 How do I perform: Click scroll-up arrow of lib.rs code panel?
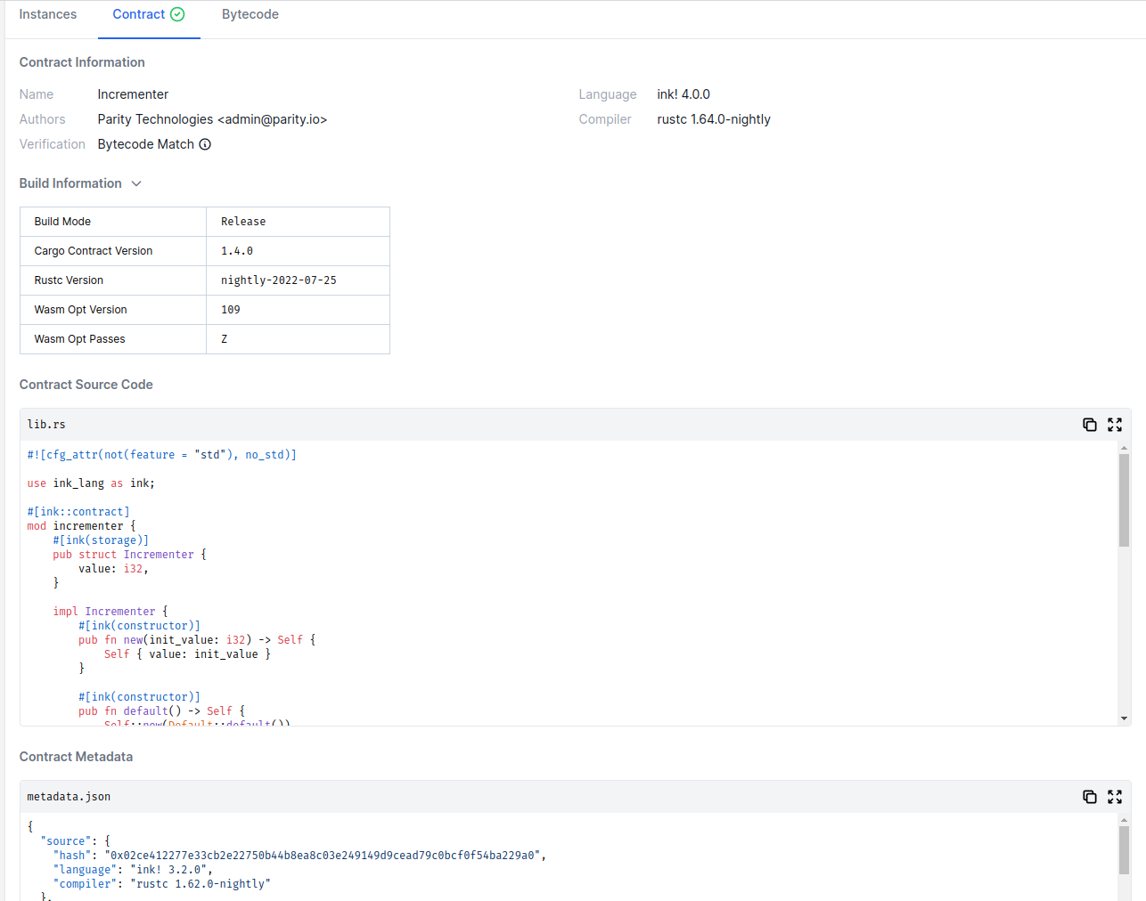point(1125,448)
